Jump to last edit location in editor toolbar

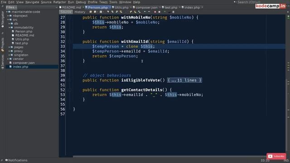pos(91,12)
